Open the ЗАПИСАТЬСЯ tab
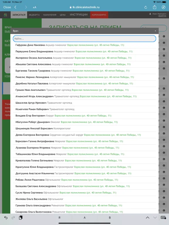This screenshot has width=169, height=225. 19,15
